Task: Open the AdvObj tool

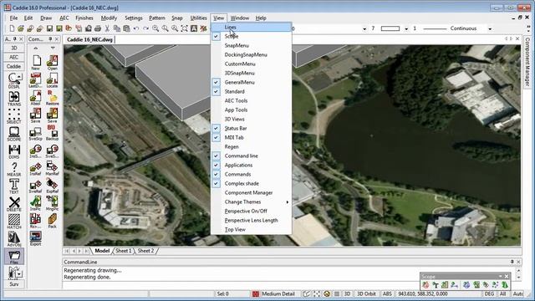Action: 14,239
